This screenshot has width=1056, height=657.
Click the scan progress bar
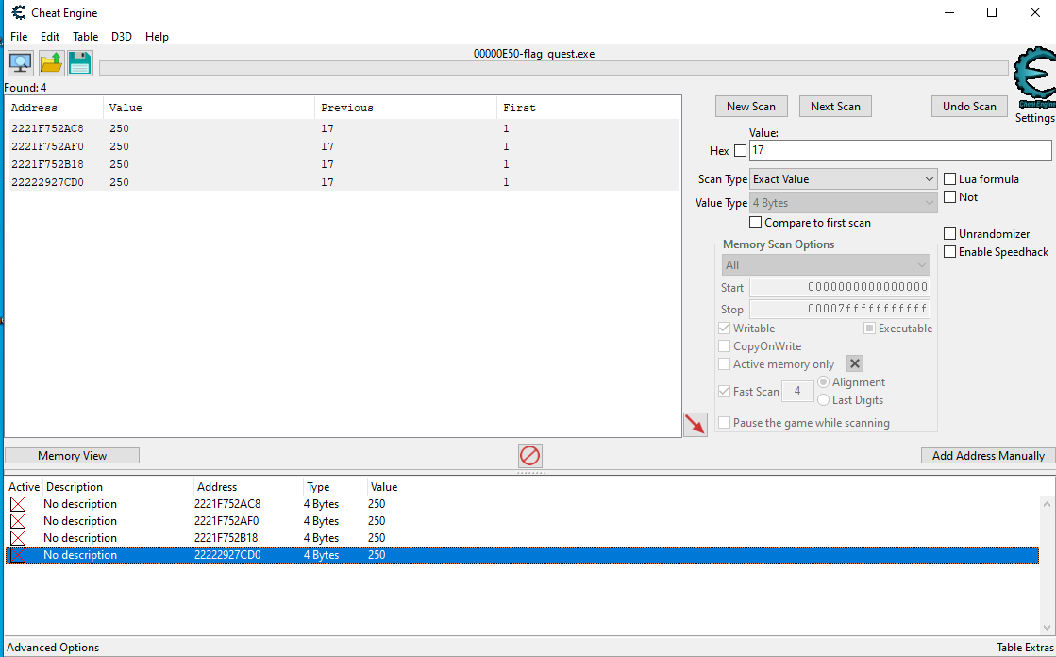[554, 68]
